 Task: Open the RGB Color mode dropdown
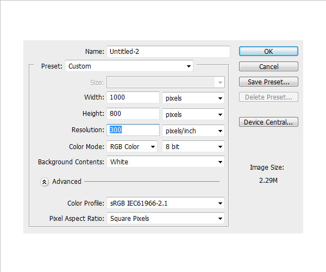[x=132, y=146]
